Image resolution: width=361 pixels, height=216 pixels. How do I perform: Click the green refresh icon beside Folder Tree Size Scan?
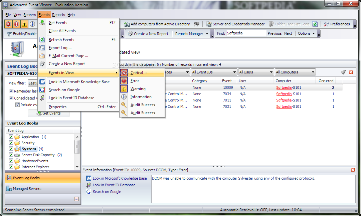tap(315, 24)
